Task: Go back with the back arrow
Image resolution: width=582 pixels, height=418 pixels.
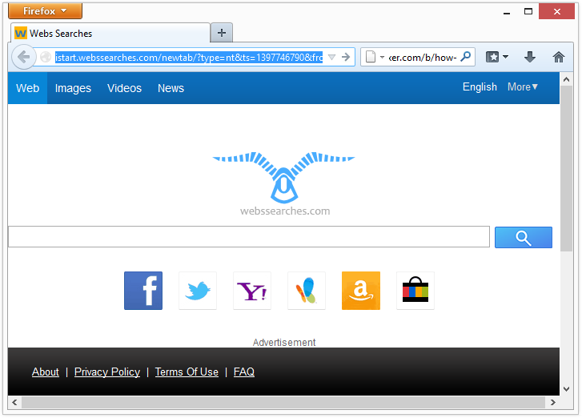Action: (x=24, y=57)
